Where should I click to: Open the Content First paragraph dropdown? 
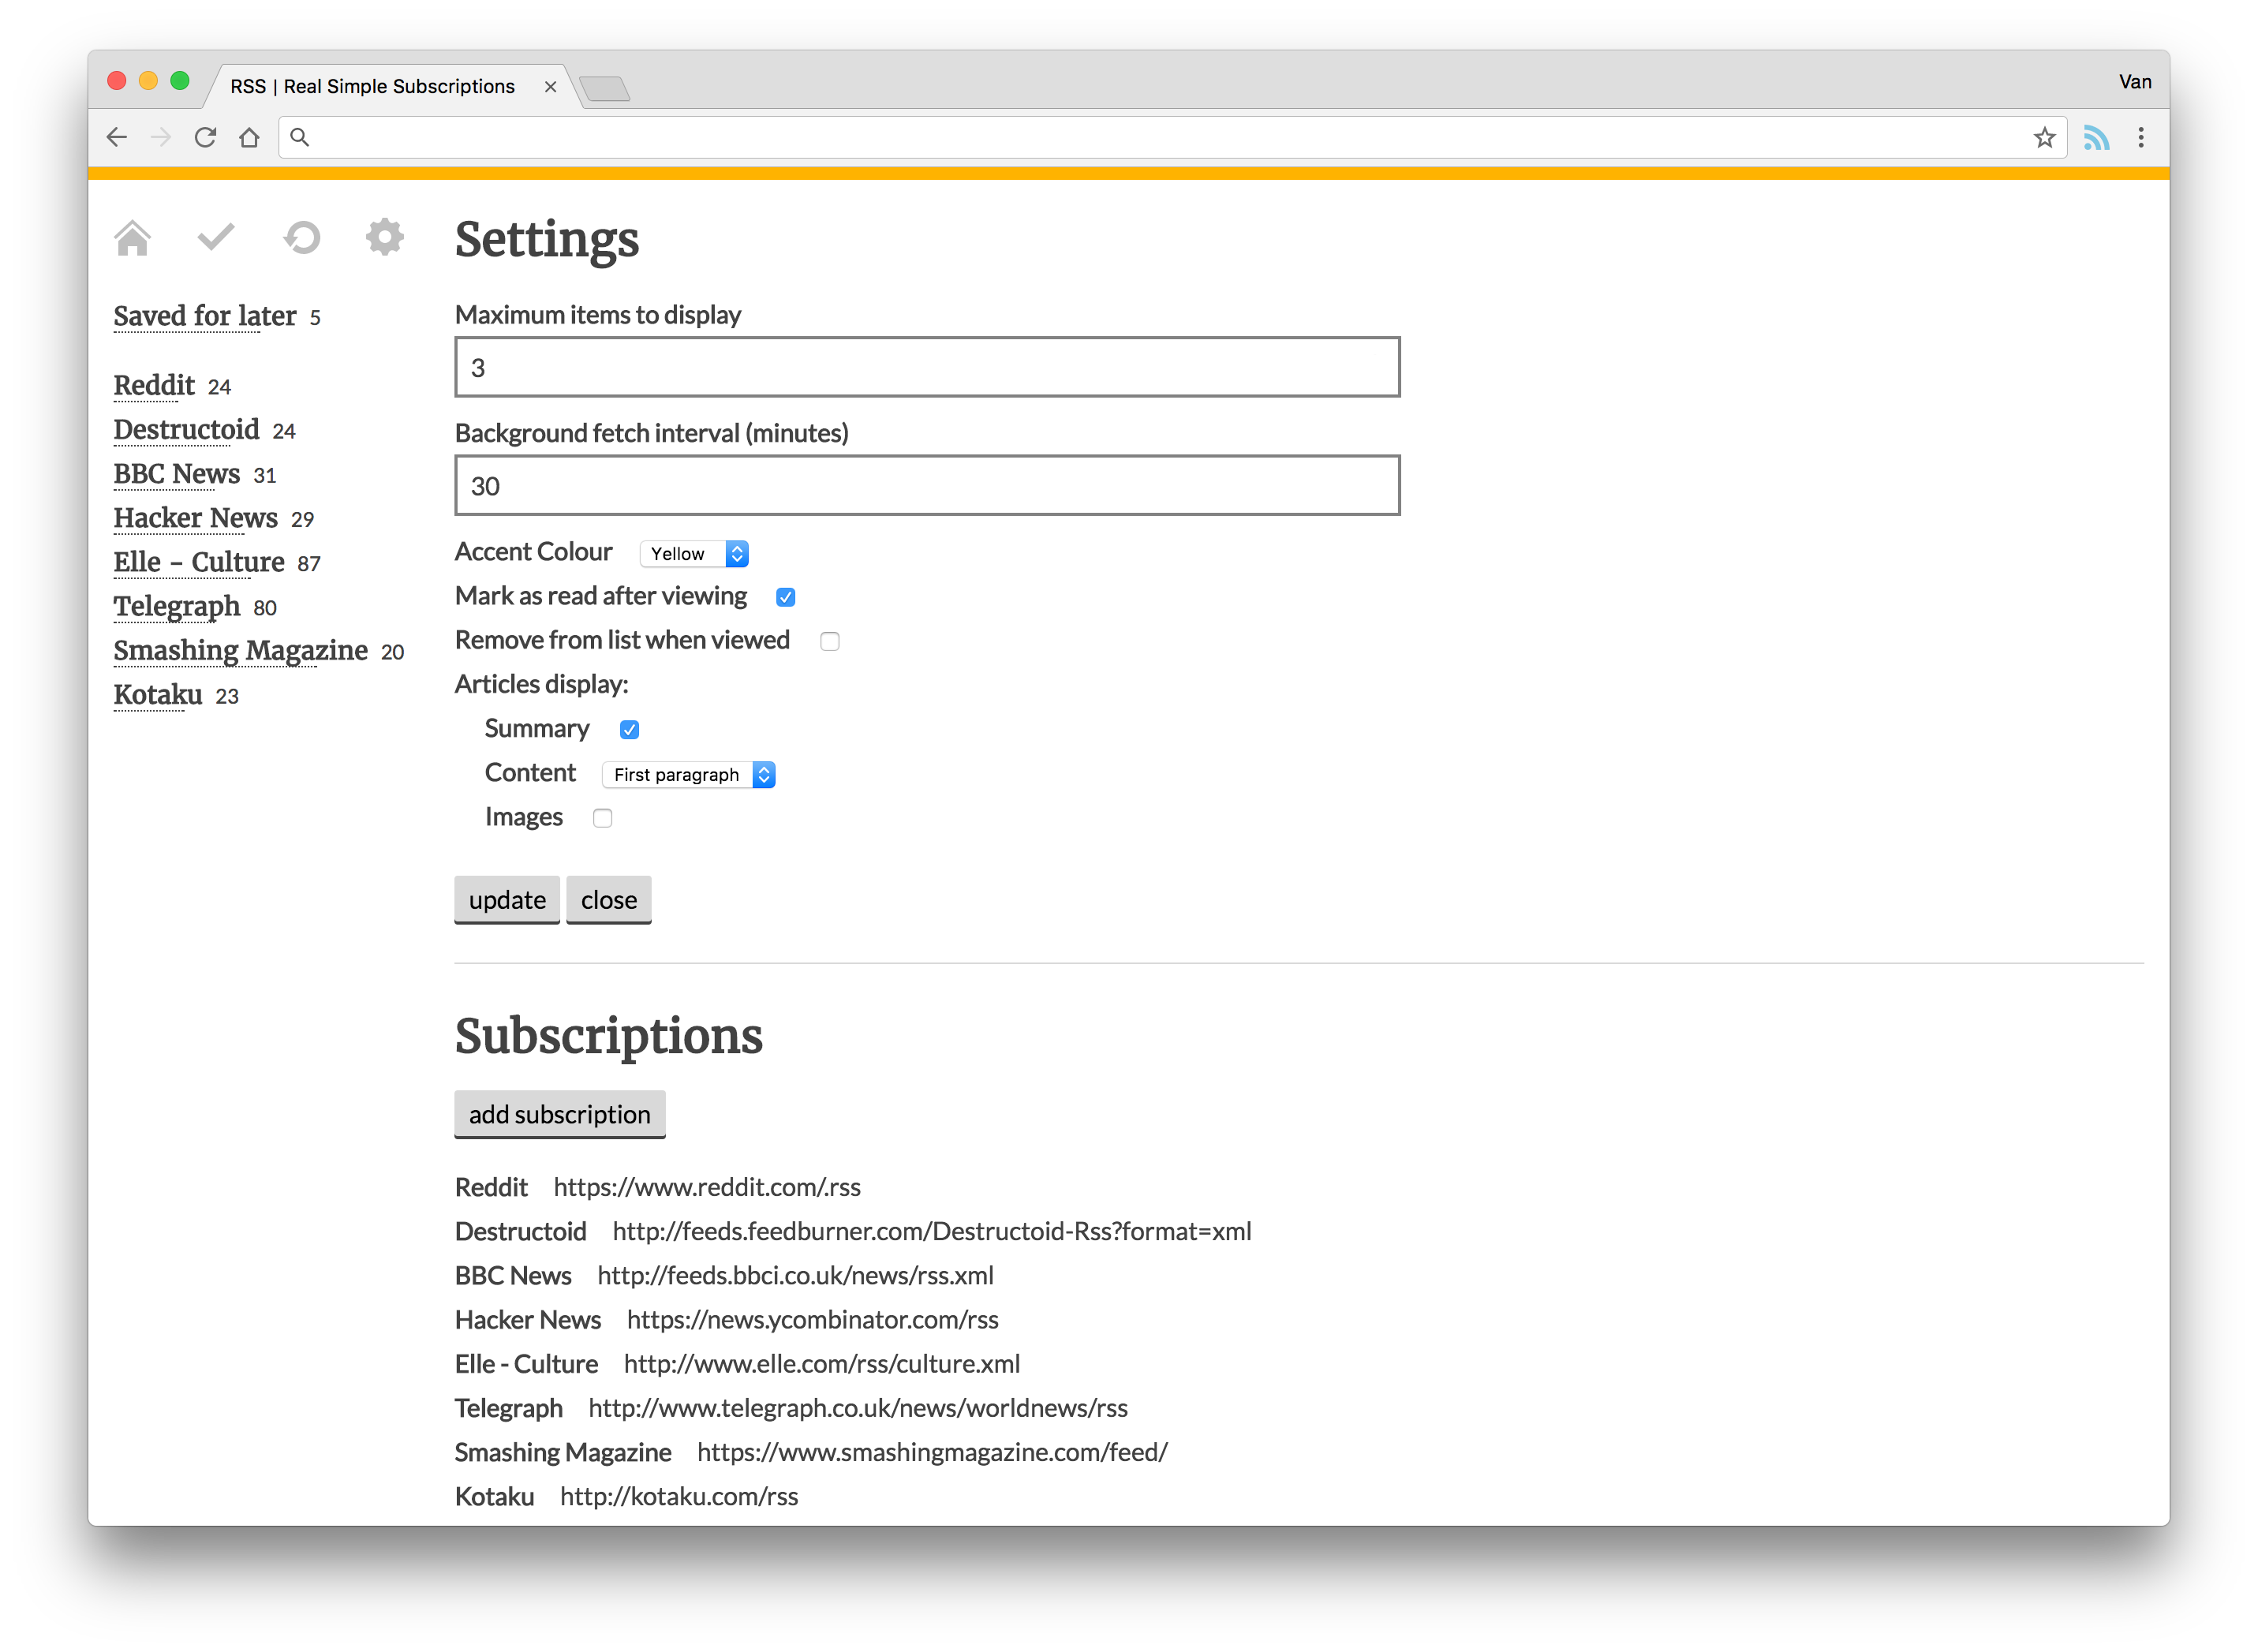[x=689, y=774]
